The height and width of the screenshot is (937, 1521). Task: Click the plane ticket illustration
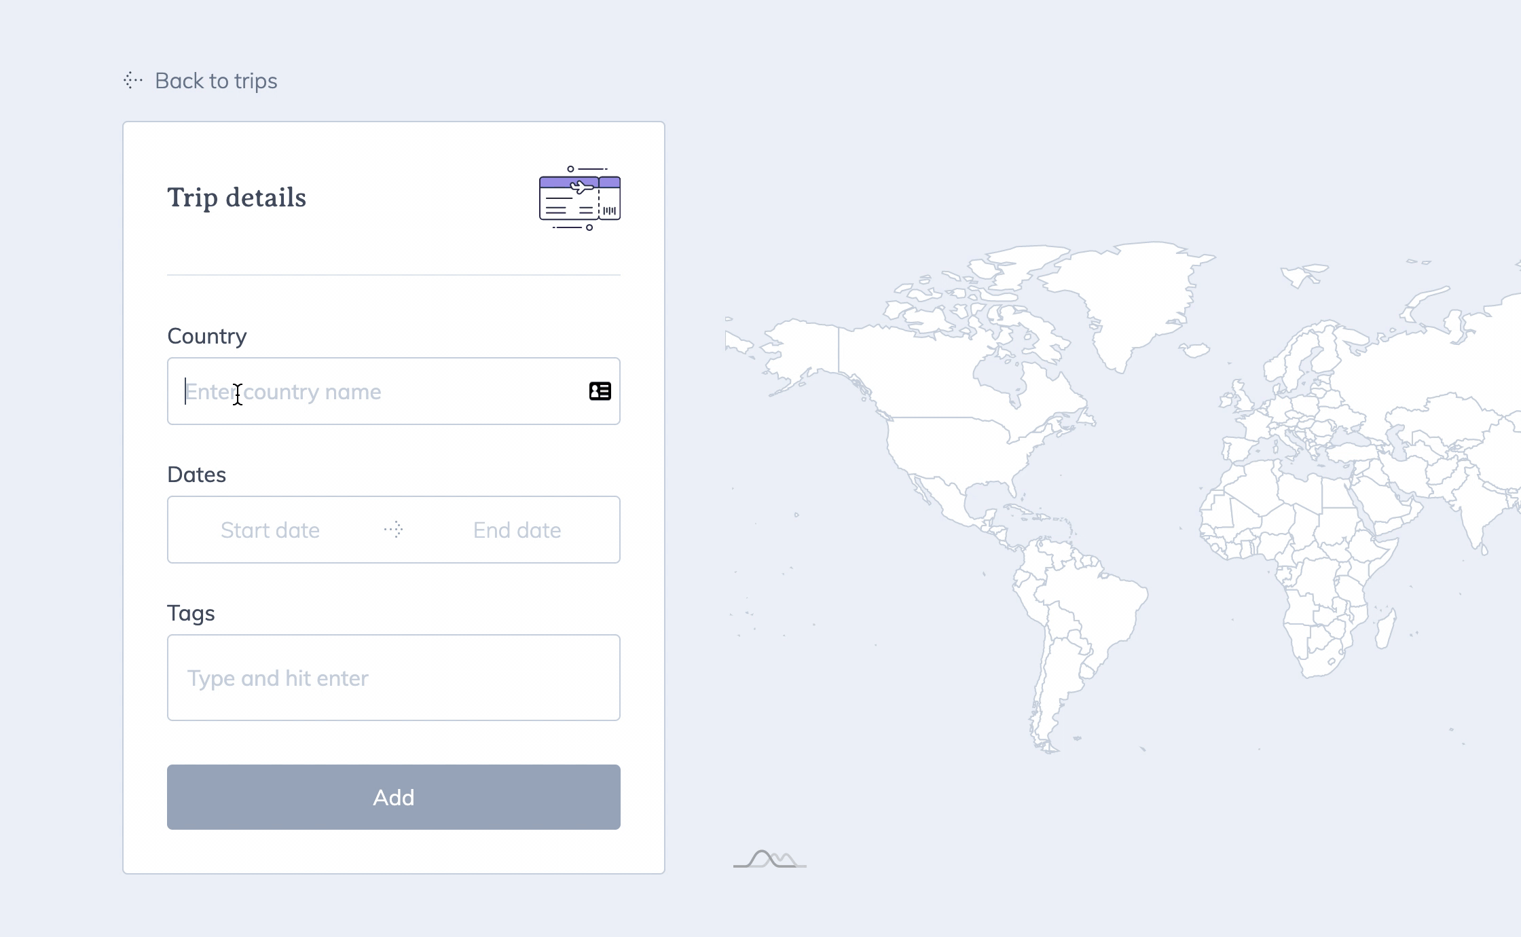click(579, 198)
